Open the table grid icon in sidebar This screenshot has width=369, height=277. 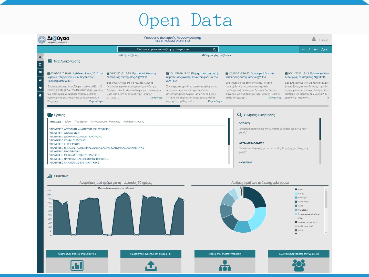(x=40, y=72)
